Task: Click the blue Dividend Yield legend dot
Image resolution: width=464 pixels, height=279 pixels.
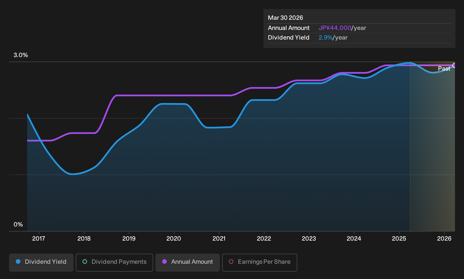Action: click(x=18, y=261)
